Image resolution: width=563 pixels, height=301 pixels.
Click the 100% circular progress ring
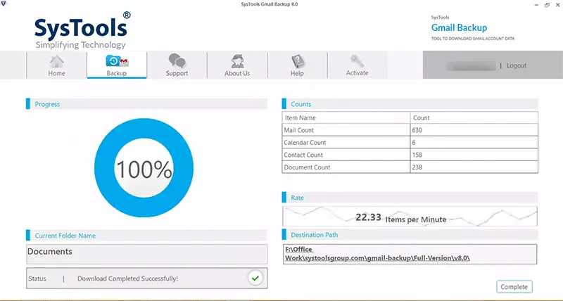click(x=144, y=168)
